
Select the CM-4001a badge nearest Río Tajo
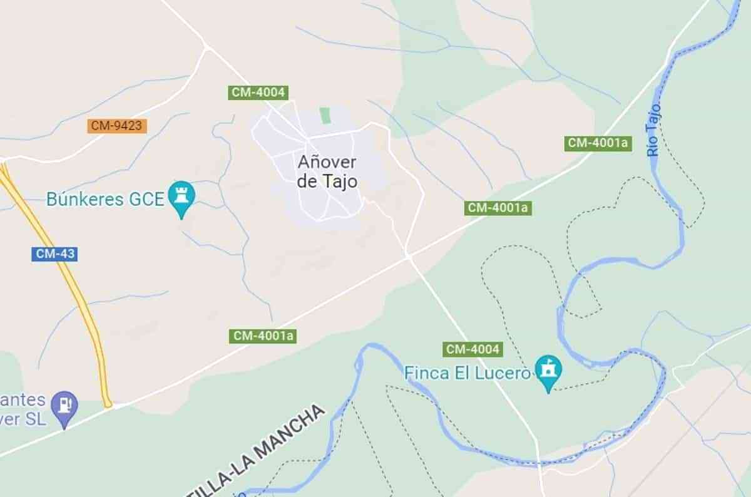[597, 143]
